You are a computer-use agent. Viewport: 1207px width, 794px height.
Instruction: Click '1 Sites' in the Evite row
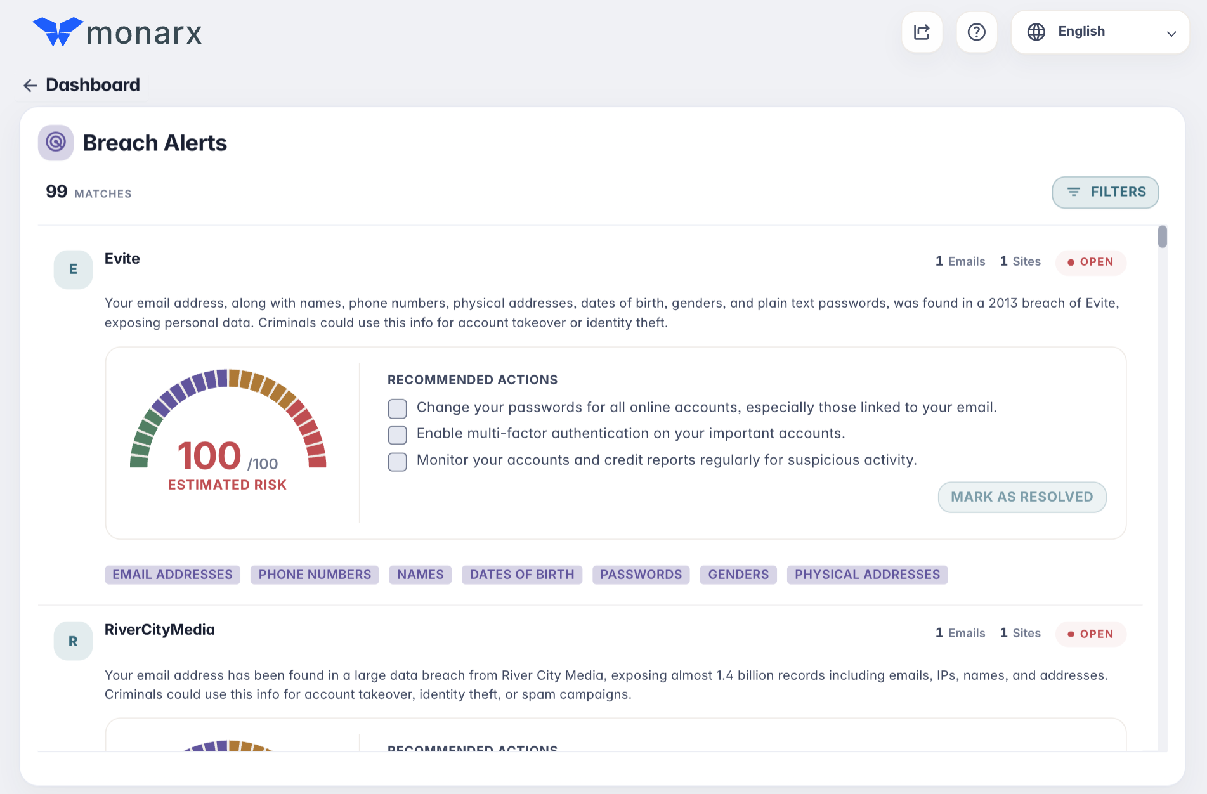coord(1021,261)
